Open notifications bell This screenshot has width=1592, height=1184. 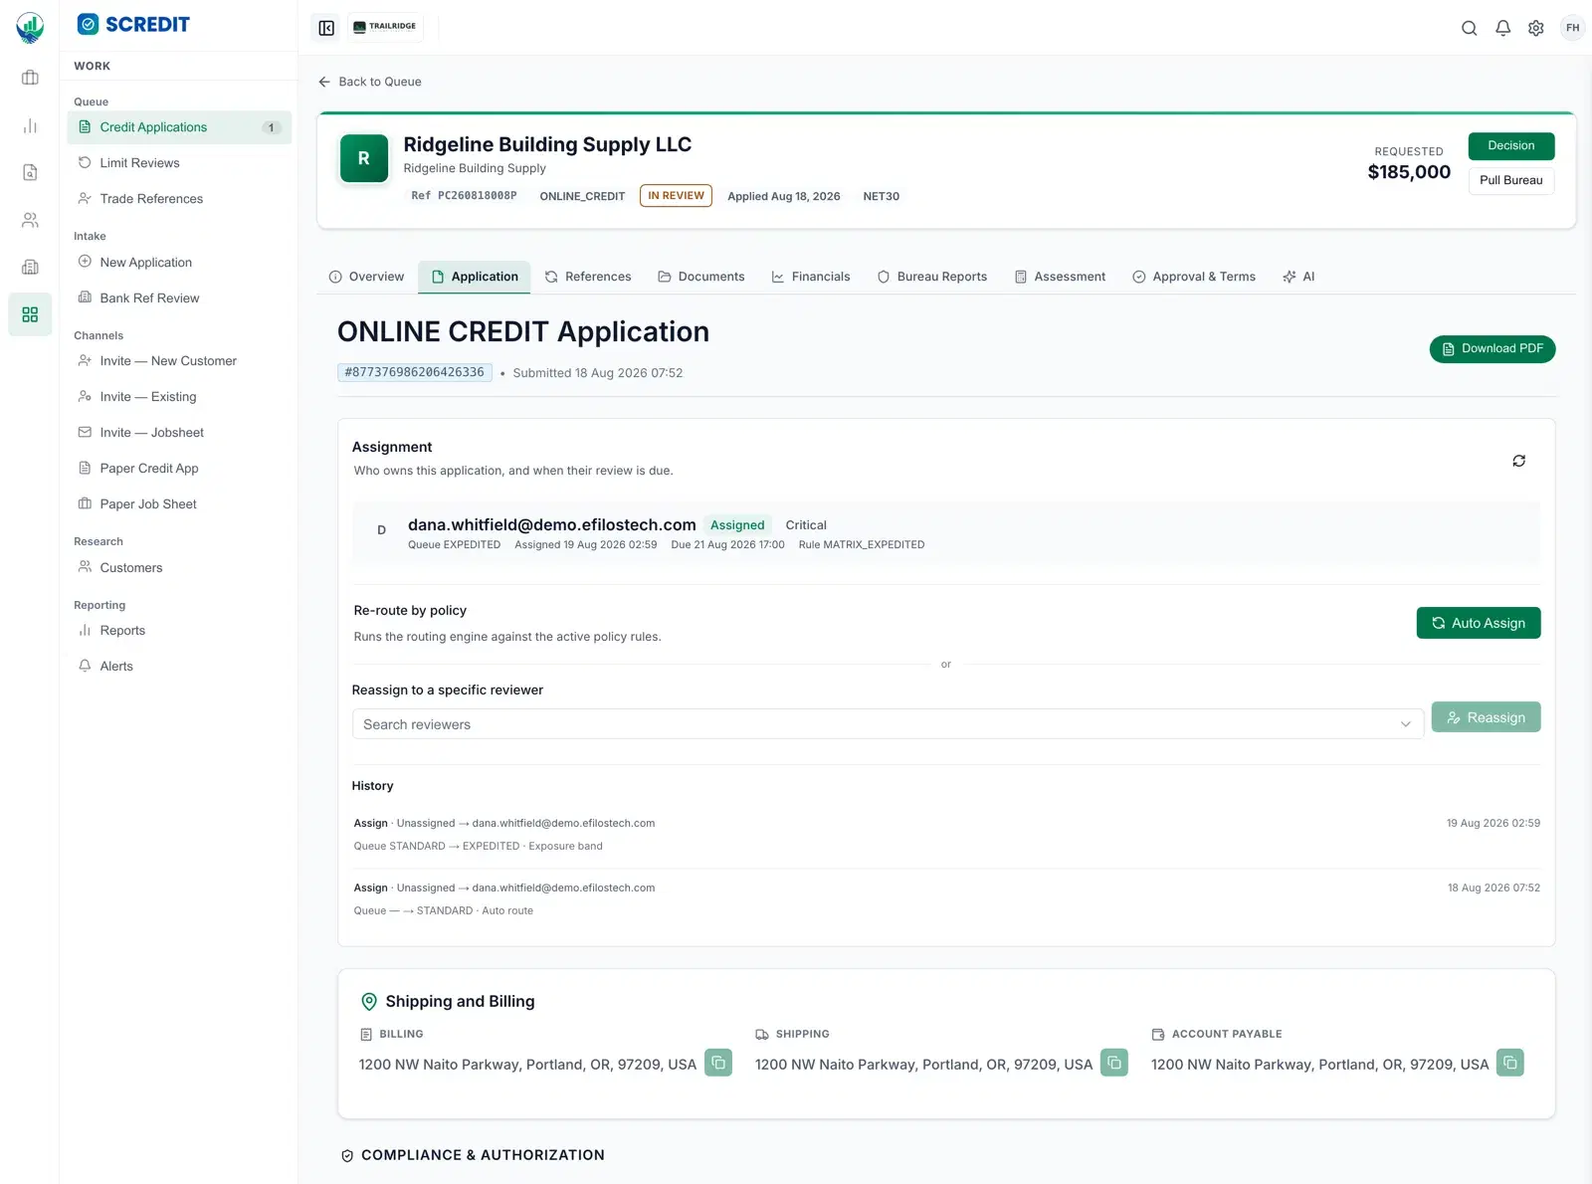pyautogui.click(x=1502, y=28)
